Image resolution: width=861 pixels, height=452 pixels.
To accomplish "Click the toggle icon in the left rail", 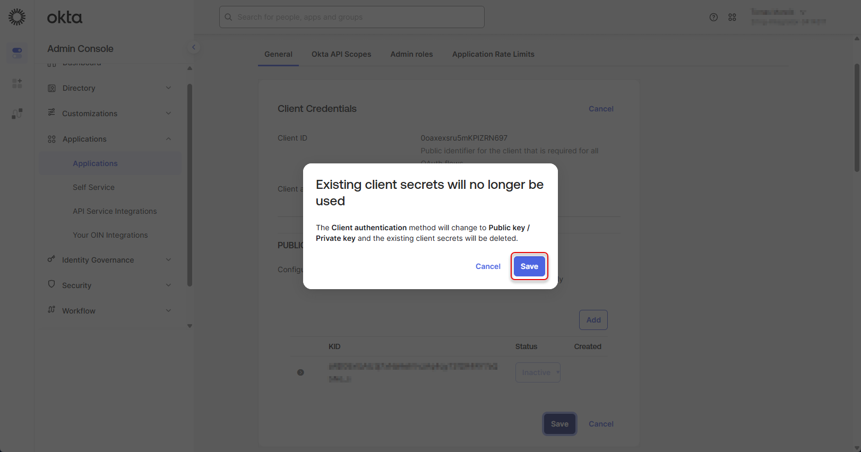I will (x=17, y=53).
